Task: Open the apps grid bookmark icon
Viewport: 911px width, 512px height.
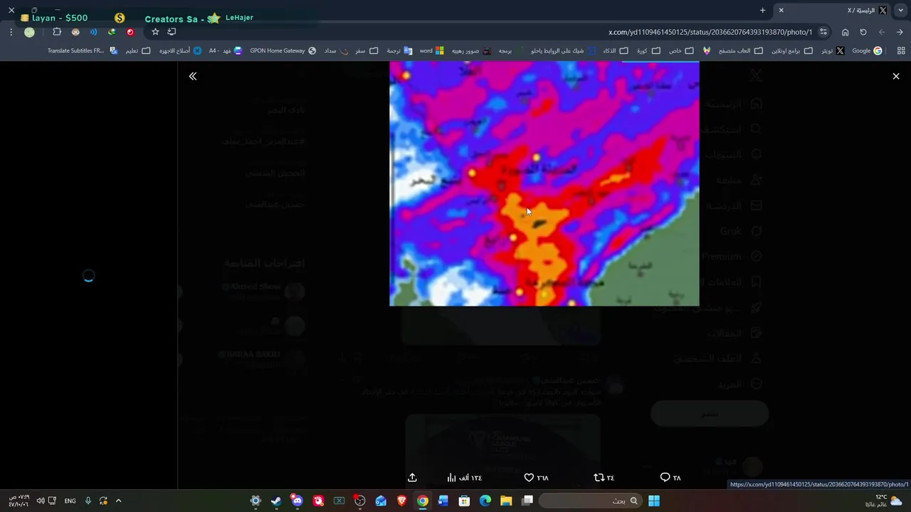Action: [901, 51]
